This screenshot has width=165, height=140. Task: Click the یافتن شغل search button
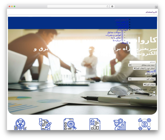tap(150, 74)
